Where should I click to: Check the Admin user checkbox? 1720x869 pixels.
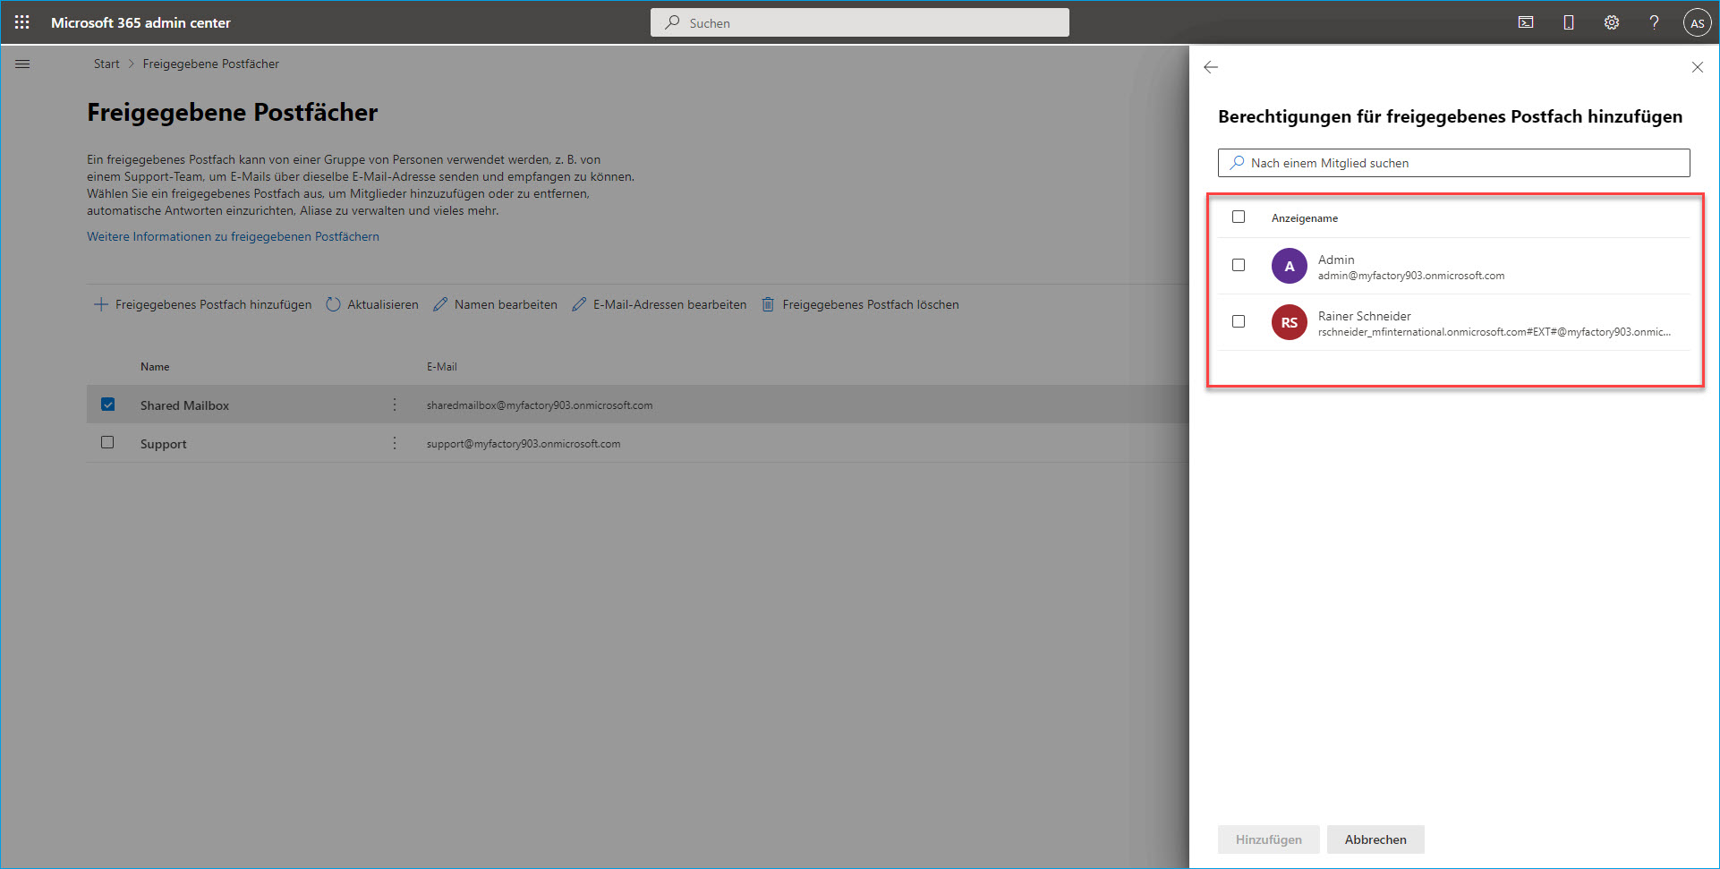coord(1239,265)
